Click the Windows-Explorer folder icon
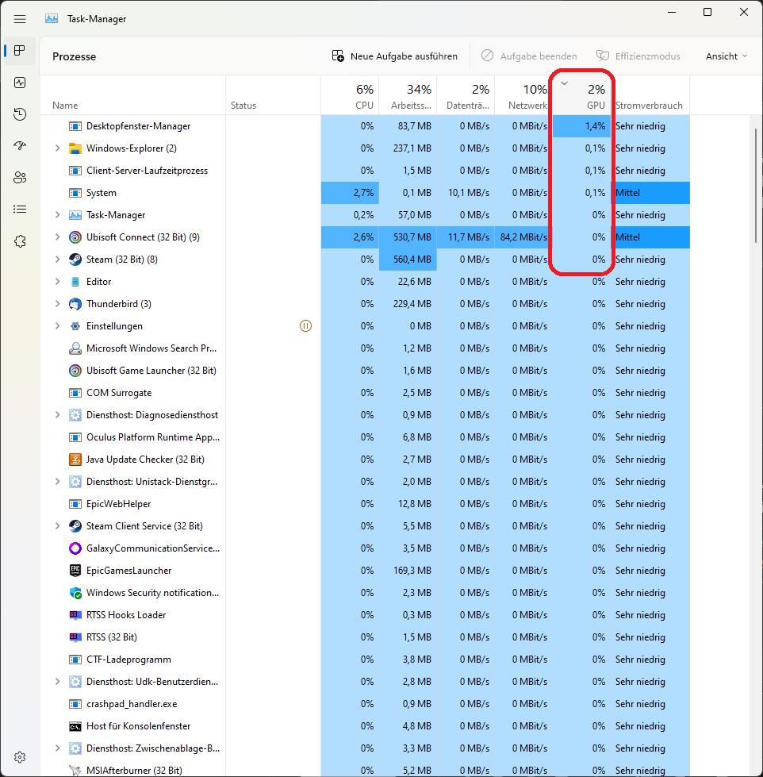Image resolution: width=763 pixels, height=777 pixels. [75, 148]
